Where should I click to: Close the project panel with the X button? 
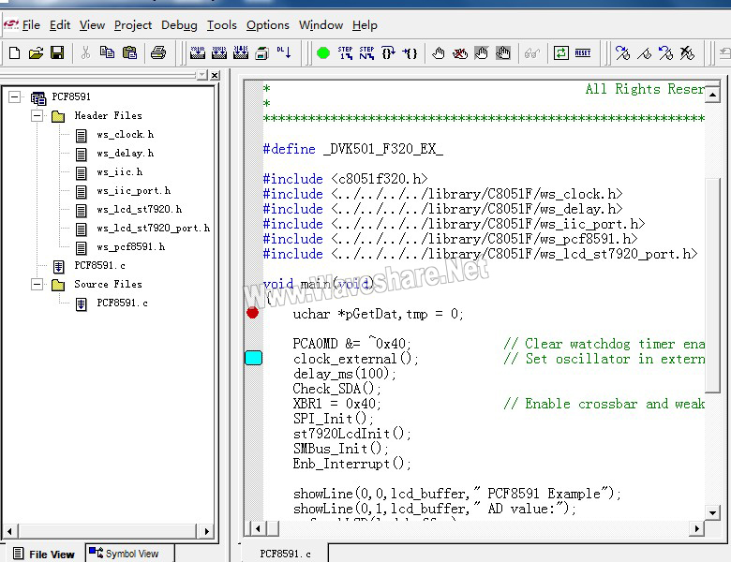[x=215, y=75]
